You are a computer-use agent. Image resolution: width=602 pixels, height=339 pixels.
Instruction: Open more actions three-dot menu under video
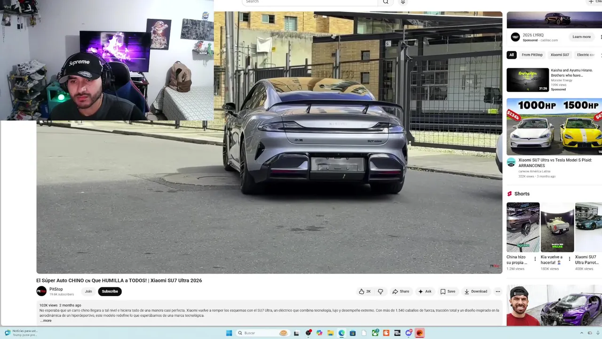(498, 291)
